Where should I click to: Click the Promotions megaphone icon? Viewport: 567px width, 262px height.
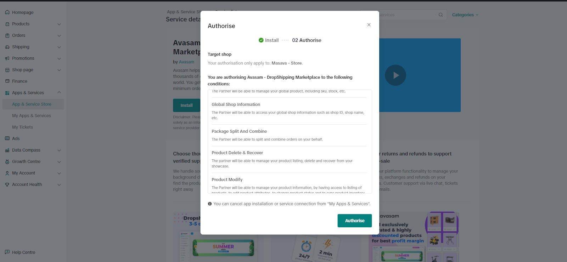[x=7, y=58]
